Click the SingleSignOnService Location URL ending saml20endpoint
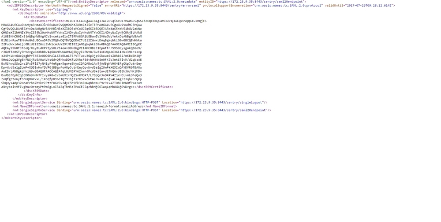441x222 pixels. pyautogui.click(x=223, y=110)
